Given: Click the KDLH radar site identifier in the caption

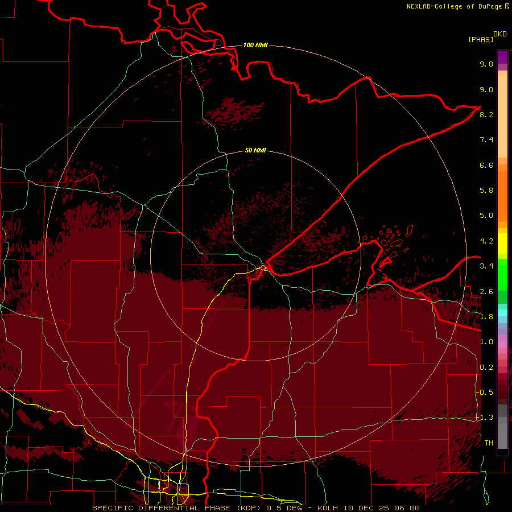Looking at the screenshot, I should coord(328,508).
